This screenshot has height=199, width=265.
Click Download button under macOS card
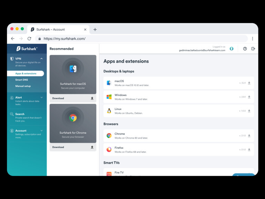point(73,98)
